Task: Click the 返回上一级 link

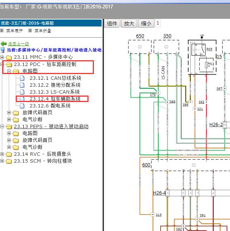Action: (18, 44)
